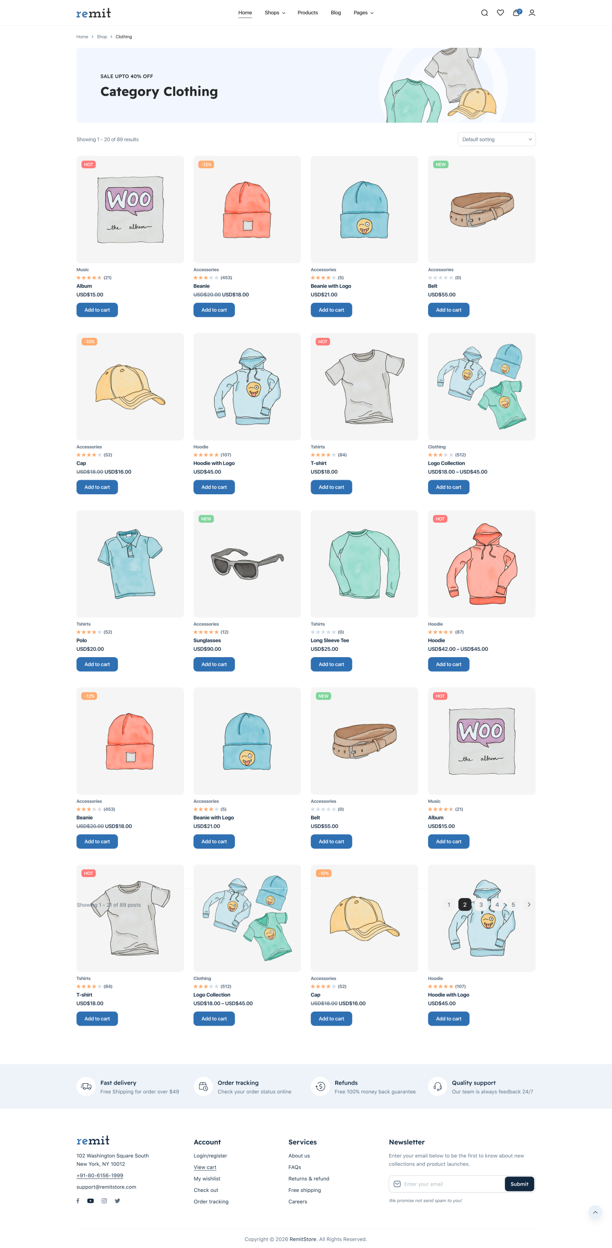The height and width of the screenshot is (1248, 612).
Task: Visit the Facebook page icon in footer
Action: pos(78,1201)
